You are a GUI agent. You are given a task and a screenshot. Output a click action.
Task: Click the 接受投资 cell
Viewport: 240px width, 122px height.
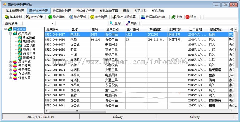[x=218, y=100]
